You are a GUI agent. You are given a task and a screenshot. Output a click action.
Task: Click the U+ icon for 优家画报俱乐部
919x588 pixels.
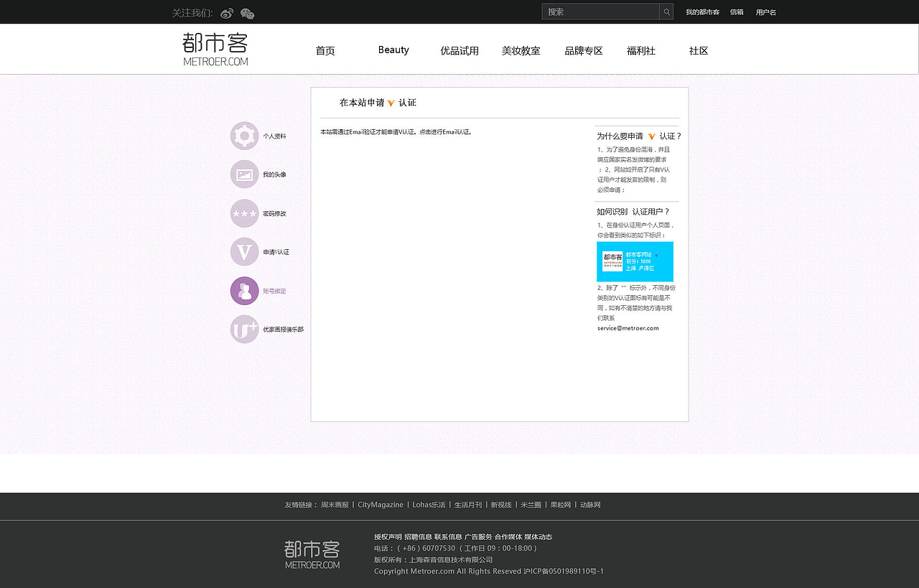245,330
